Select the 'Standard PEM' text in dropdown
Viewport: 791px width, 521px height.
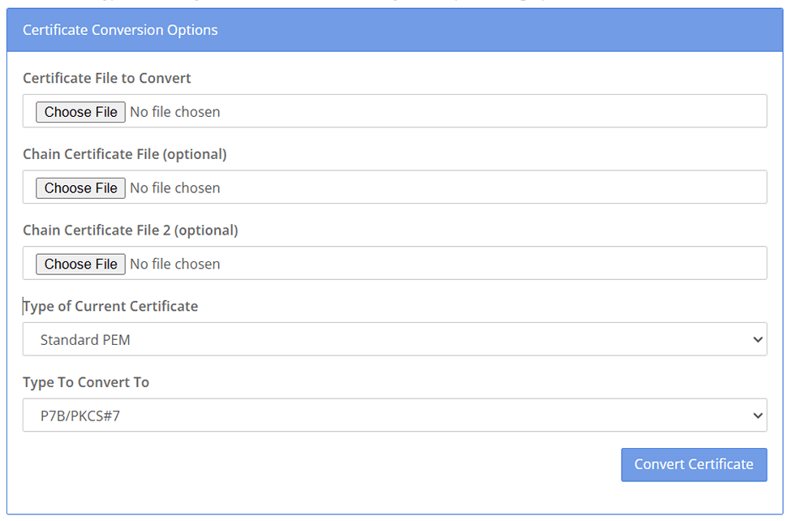(85, 340)
